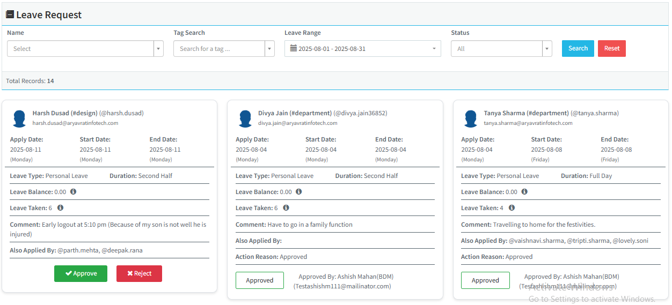This screenshot has height=305, width=672.
Task: Click Leave Balance info icon in Divya Jain card
Action: [298, 191]
